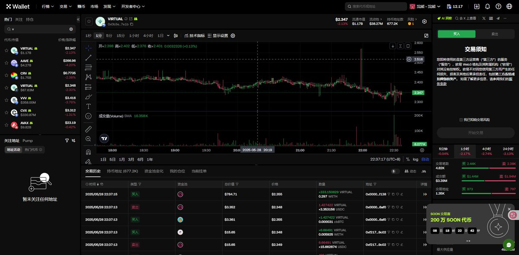Toggle the magnet snap mode

click(x=88, y=152)
